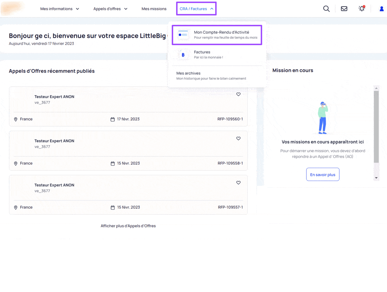
Task: Select Mes archives menu entry
Action: [x=217, y=76]
